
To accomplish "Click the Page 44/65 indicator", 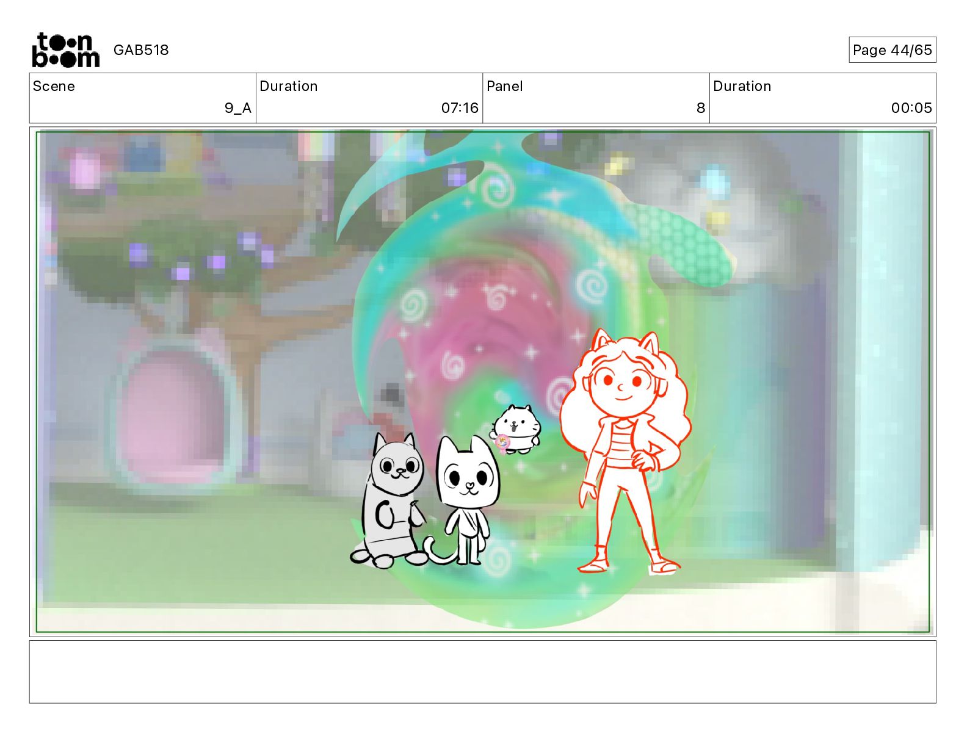I will coord(892,50).
